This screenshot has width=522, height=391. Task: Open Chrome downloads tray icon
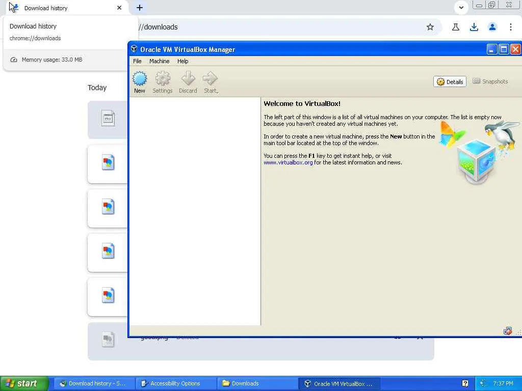(474, 27)
